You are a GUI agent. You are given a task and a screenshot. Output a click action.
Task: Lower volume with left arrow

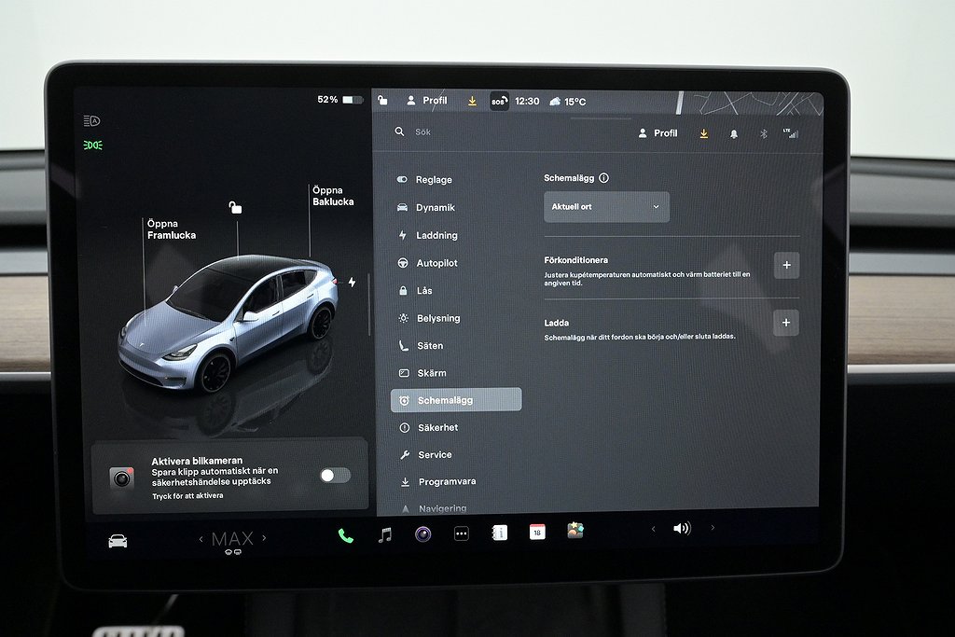click(x=654, y=529)
